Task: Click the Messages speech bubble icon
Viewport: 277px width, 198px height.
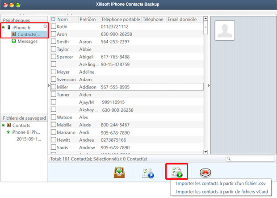Action: coord(14,41)
